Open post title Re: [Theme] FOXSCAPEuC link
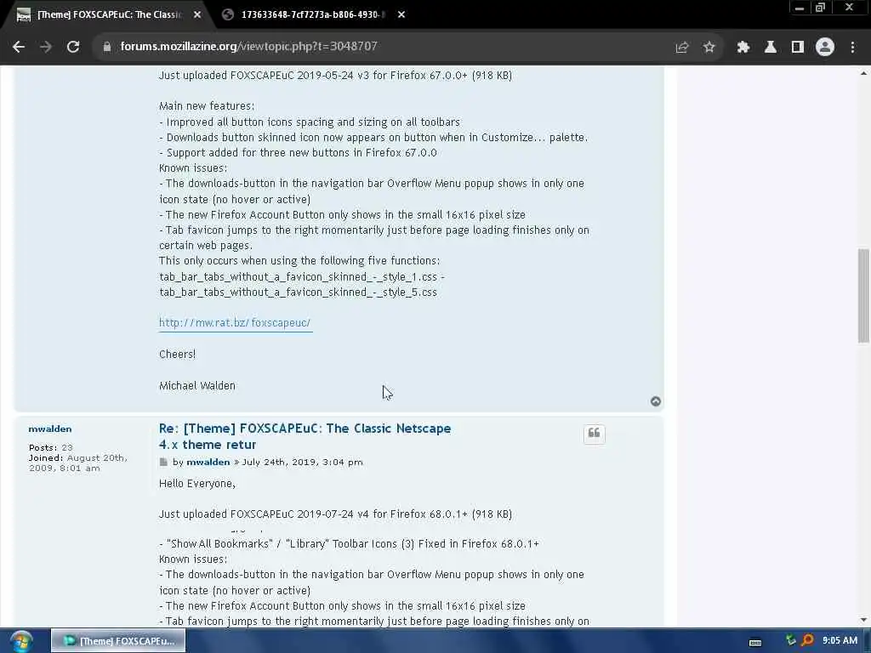871x653 pixels. pyautogui.click(x=305, y=436)
